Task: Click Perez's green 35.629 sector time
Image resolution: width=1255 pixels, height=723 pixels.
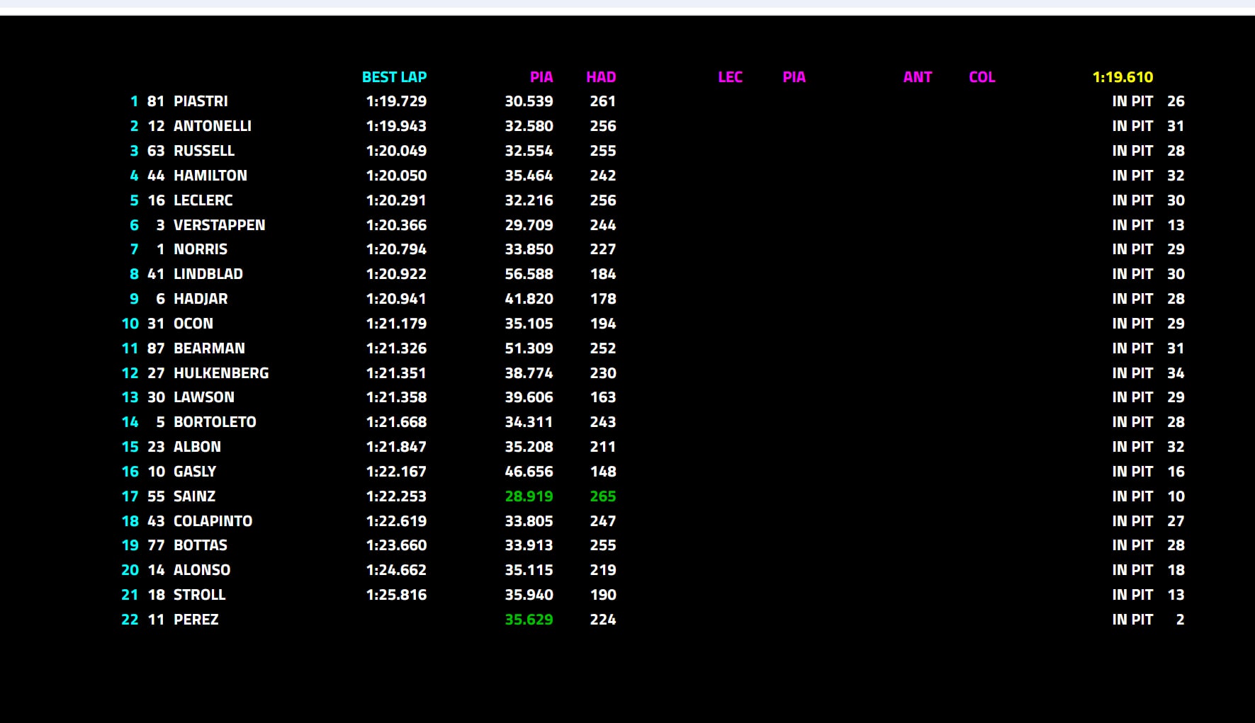Action: coord(529,620)
